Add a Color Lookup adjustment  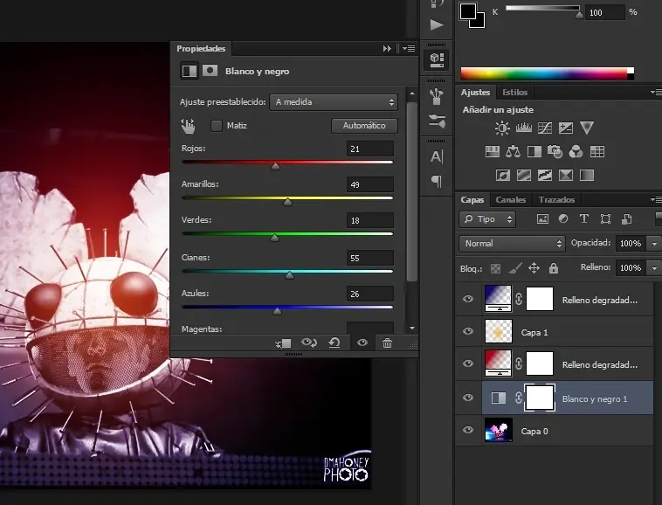pos(597,151)
